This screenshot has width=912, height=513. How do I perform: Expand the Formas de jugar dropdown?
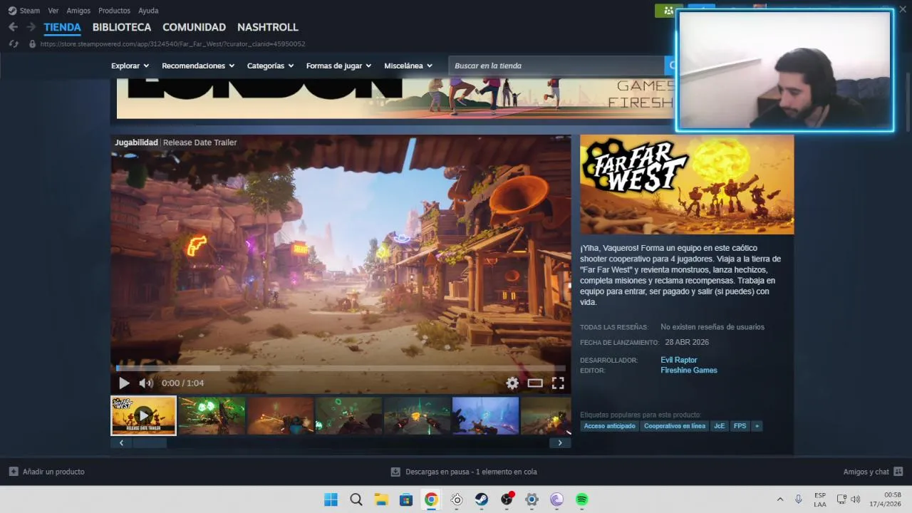point(338,66)
